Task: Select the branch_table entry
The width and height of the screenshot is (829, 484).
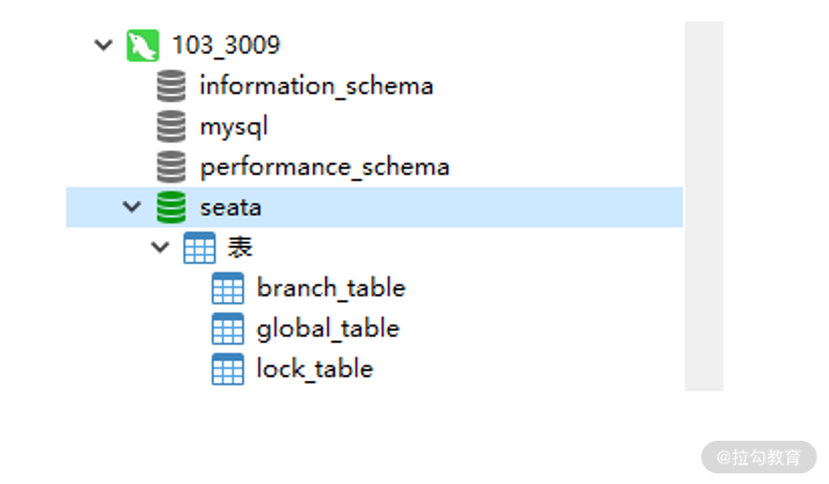Action: click(x=331, y=289)
